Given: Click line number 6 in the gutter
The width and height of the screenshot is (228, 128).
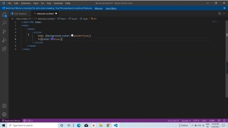Looking at the screenshot, I should click(15, 39).
